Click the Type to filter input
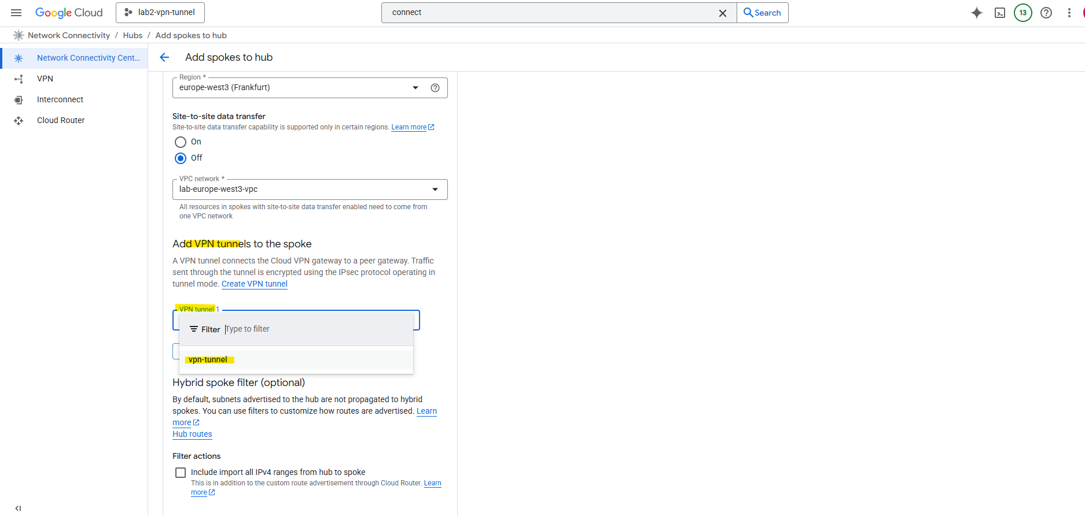This screenshot has height=516, width=1085. click(315, 329)
